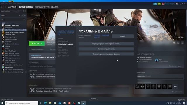Switch to Big Picture mode icon
Viewport: 187px width, 105px height.
[x=177, y=4]
